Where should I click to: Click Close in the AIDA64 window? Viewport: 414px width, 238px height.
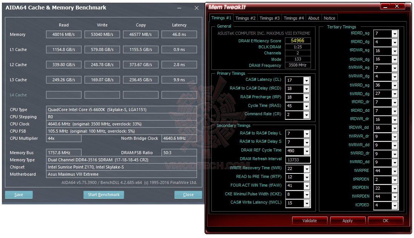click(x=188, y=194)
